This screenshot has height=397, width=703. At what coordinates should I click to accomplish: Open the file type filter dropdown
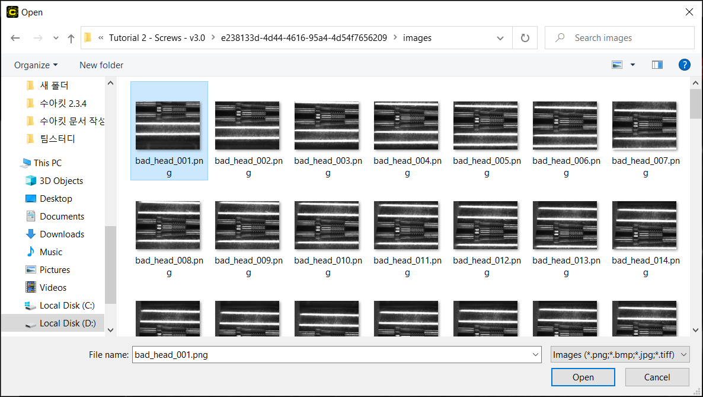pyautogui.click(x=620, y=355)
